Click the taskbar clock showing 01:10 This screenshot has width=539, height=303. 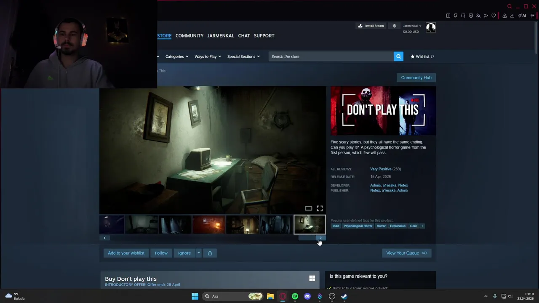click(x=526, y=296)
